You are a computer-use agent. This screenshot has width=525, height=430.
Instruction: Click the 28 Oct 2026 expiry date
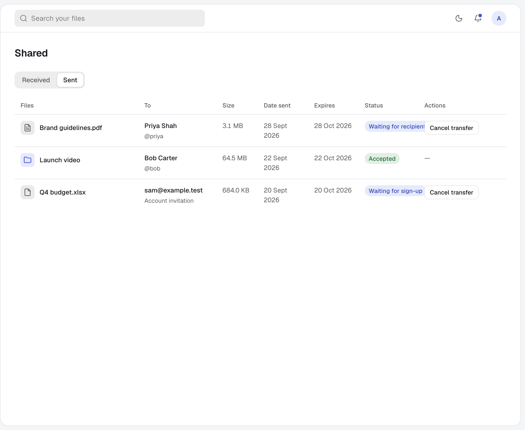click(333, 126)
